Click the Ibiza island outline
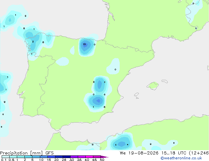The height and width of the screenshot is (161, 209). click(136, 95)
